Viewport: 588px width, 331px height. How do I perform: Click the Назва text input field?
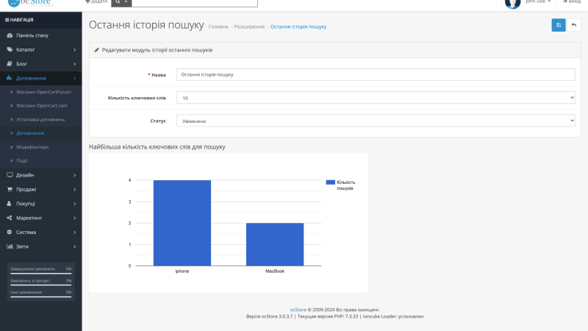[x=376, y=74]
